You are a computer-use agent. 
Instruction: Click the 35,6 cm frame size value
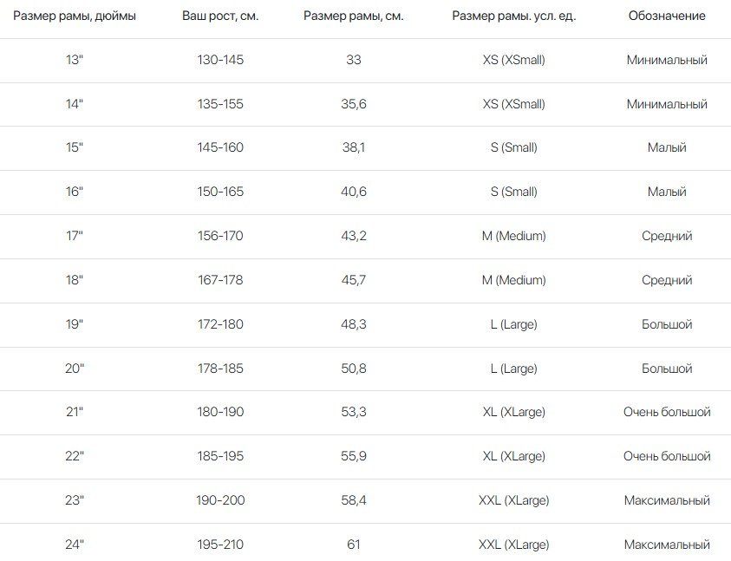pos(353,104)
